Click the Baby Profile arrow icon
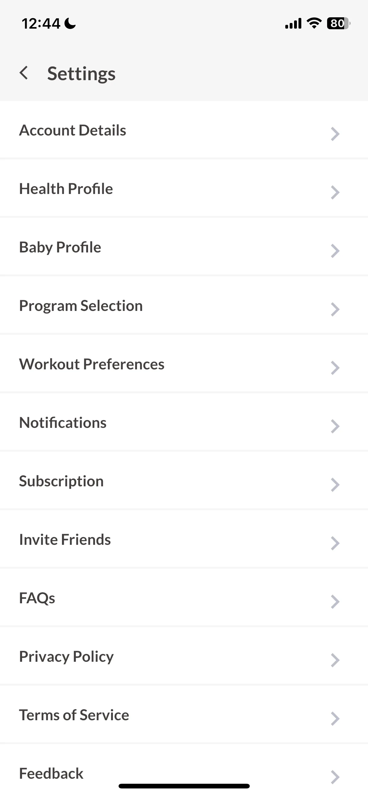Screen dimensions: 368x796 coord(335,251)
